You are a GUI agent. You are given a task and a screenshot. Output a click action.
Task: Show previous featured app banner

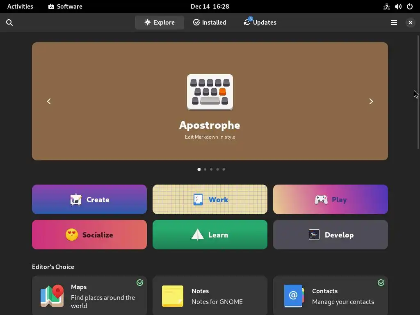click(x=49, y=101)
